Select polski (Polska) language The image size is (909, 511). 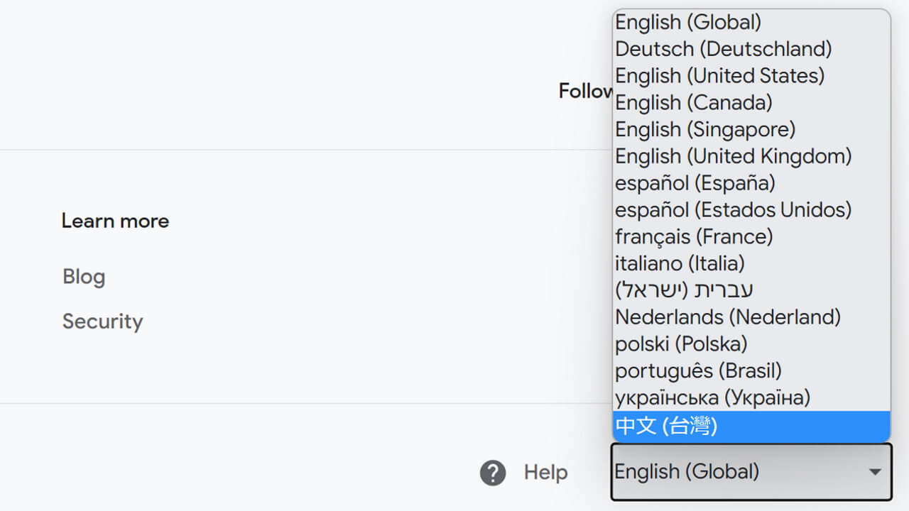(x=681, y=344)
